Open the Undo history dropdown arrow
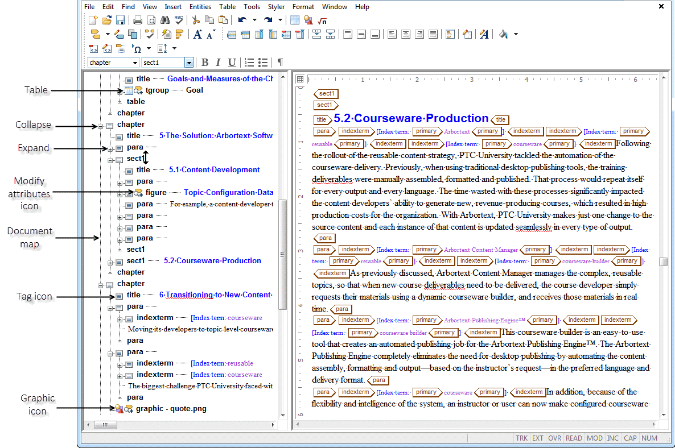The width and height of the screenshot is (675, 448). tap(254, 20)
